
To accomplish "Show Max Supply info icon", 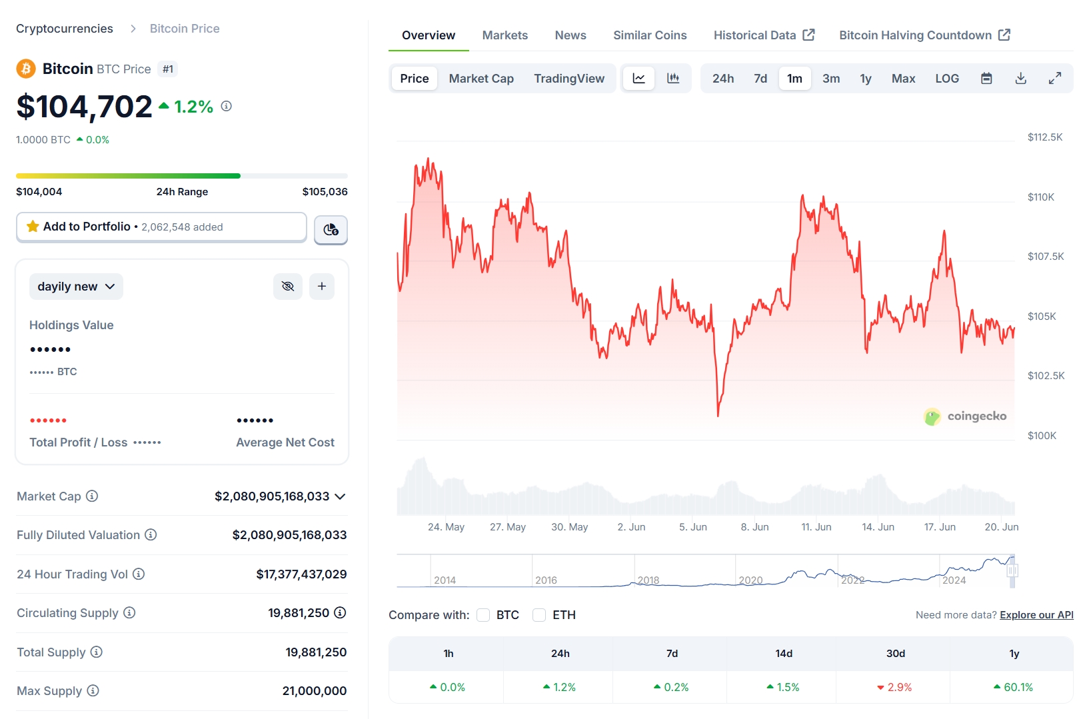I will [93, 690].
